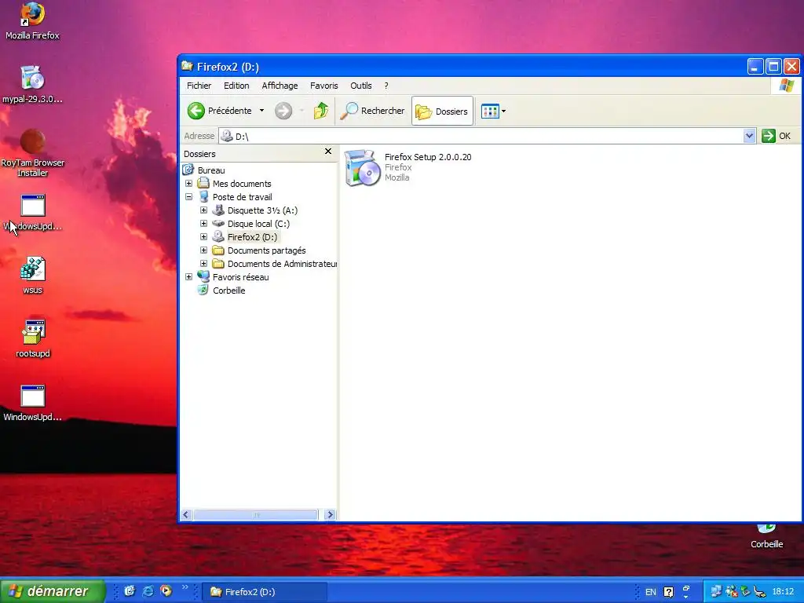Select Firefox Setup 2.0.0.20 installer file
This screenshot has width=804, height=603.
pyautogui.click(x=408, y=168)
